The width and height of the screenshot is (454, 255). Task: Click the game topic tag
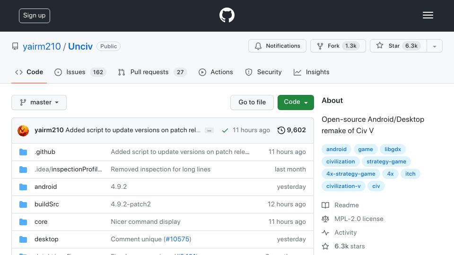point(366,149)
